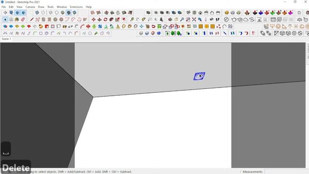309x174 pixels.
Task: Activate the Push/Pull tool
Action: pos(99,19)
